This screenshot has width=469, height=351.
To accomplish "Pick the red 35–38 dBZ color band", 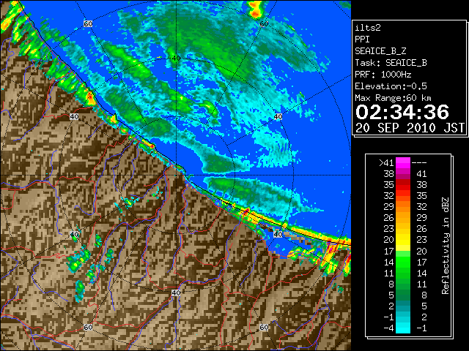I will [x=403, y=185].
